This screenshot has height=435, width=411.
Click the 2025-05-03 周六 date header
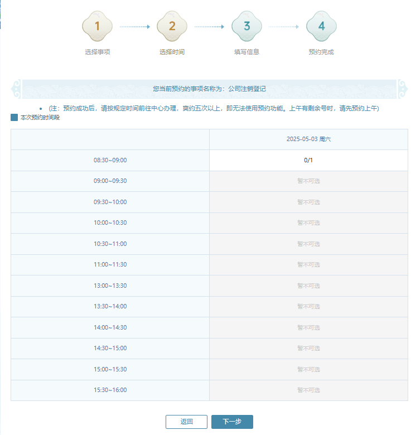click(x=308, y=139)
